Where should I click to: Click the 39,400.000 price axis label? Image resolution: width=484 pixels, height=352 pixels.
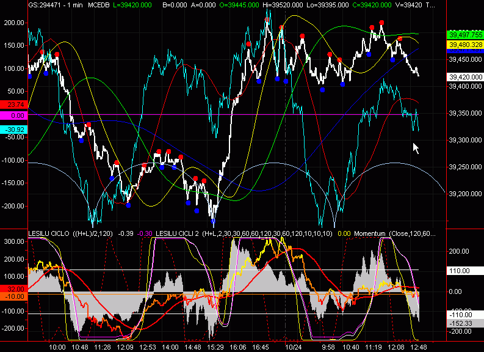pos(465,86)
